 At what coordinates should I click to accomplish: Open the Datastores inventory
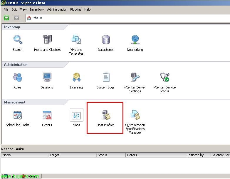(x=106, y=40)
